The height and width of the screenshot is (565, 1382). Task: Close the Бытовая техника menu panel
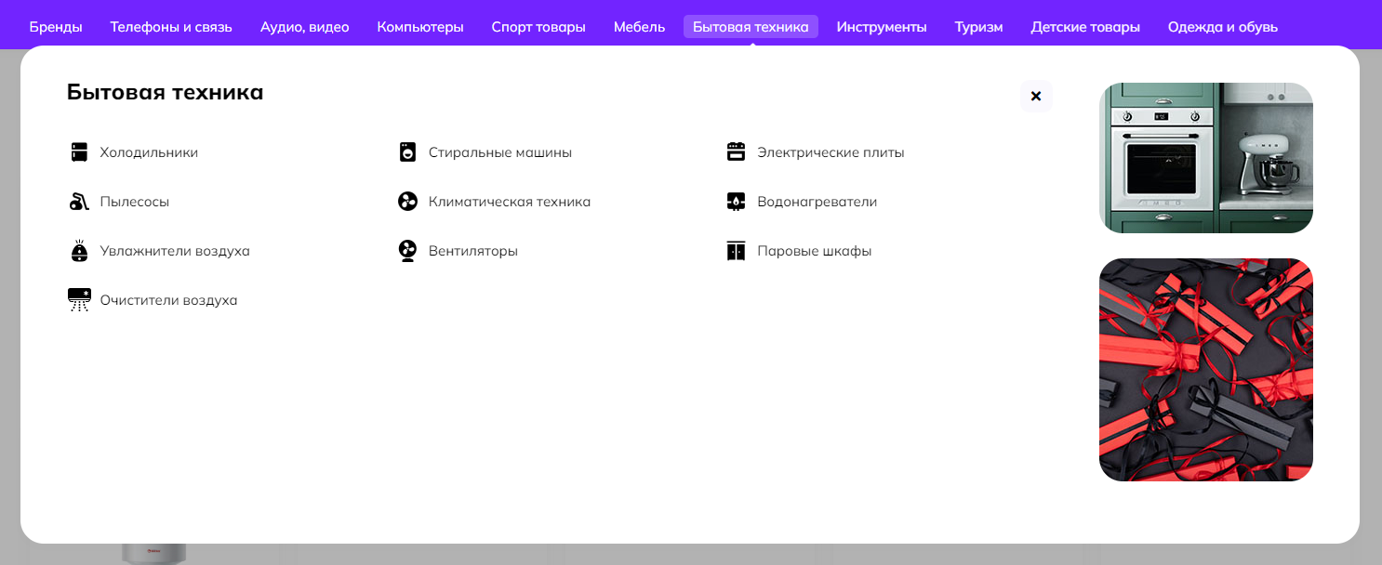tap(1036, 97)
